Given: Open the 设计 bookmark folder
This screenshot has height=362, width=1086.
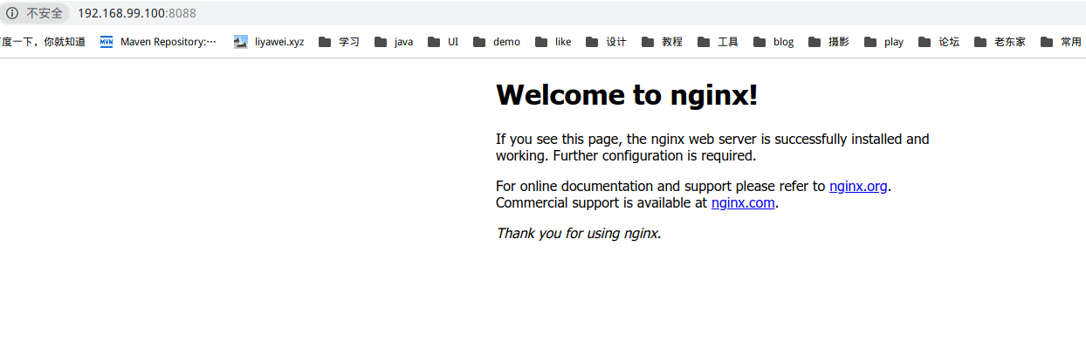Looking at the screenshot, I should 606,41.
